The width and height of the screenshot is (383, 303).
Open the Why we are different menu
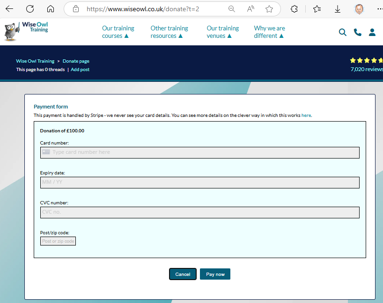[x=269, y=32]
